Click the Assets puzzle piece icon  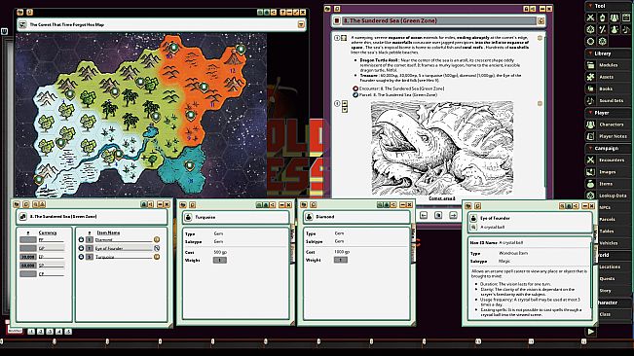tap(591, 77)
